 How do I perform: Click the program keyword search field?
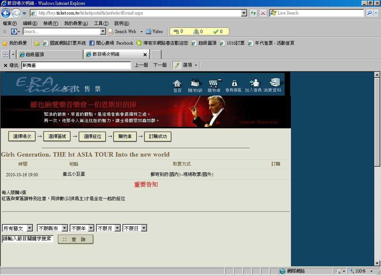[28, 239]
